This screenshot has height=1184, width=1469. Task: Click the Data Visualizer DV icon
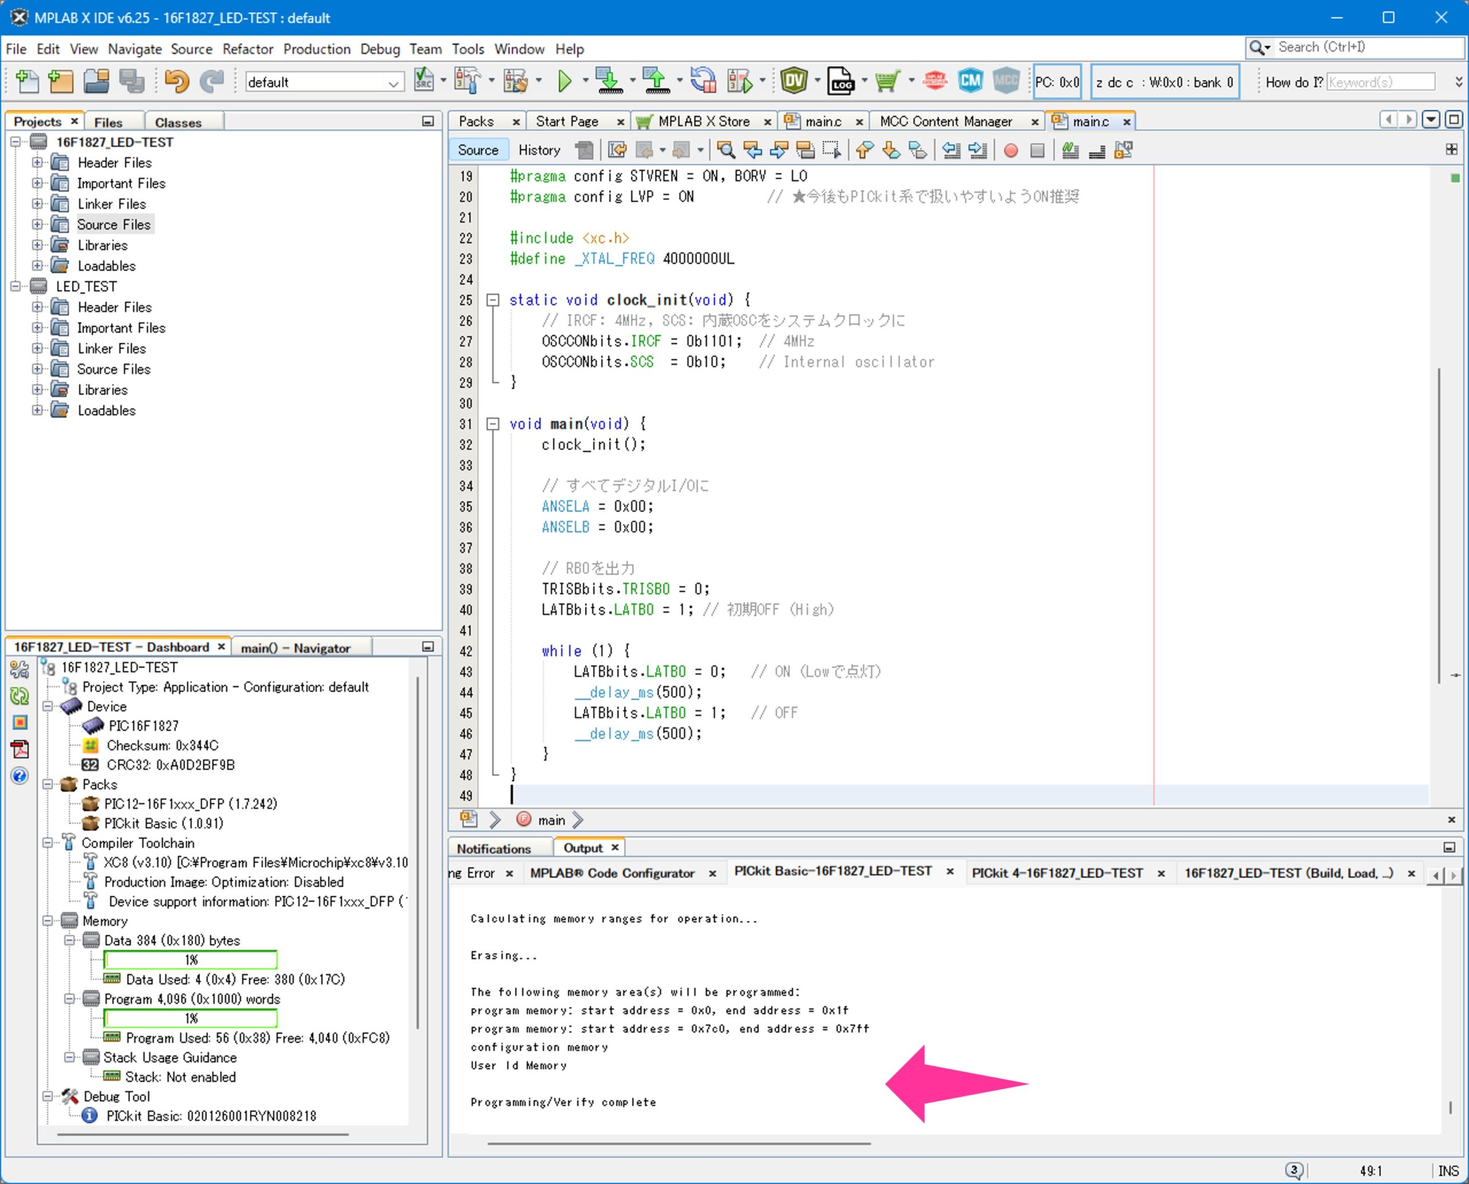(794, 82)
